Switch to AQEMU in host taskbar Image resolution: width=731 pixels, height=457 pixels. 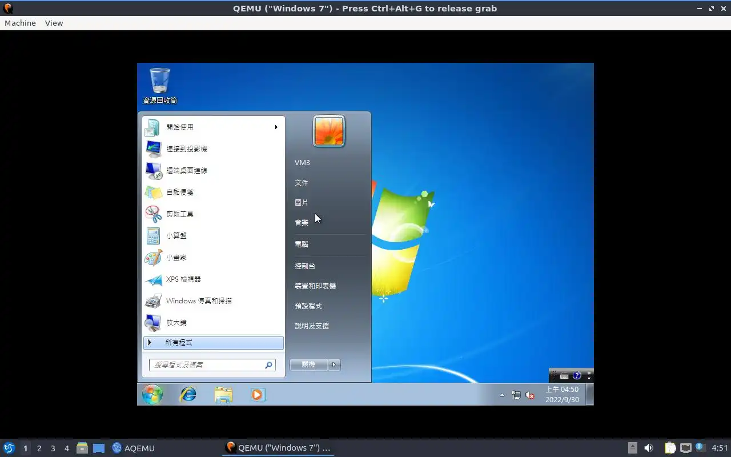tap(134, 448)
